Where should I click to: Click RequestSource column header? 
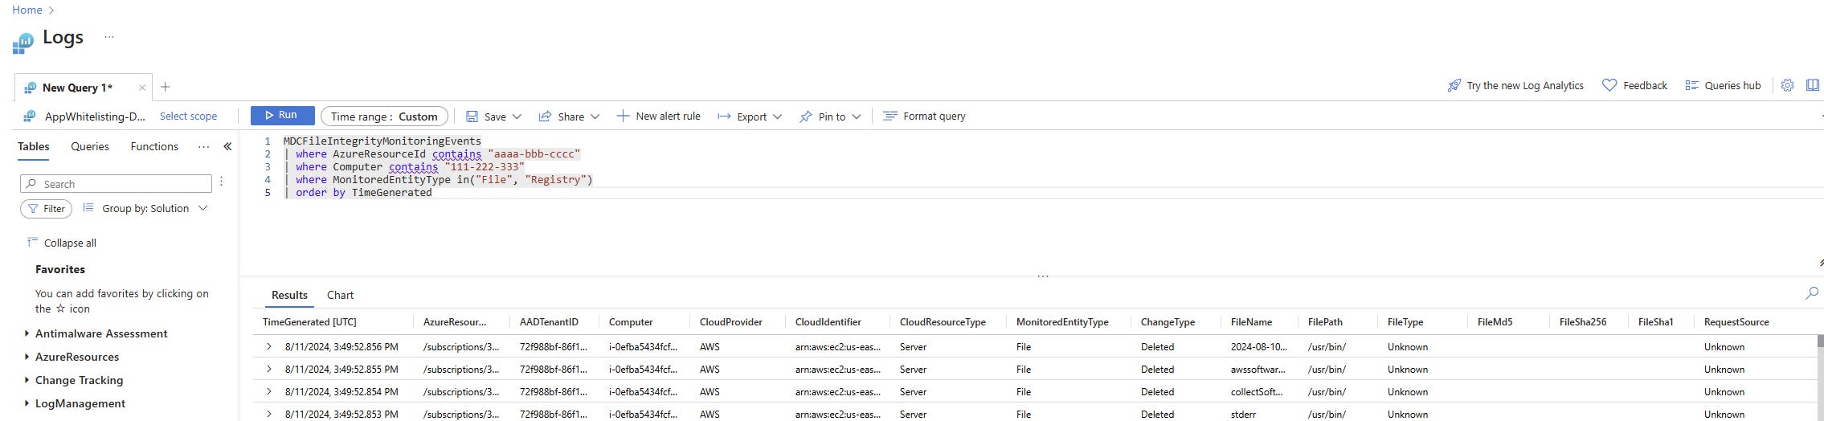pos(1736,322)
